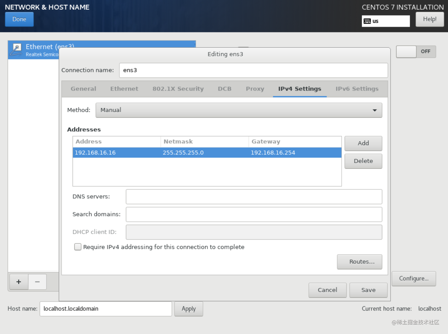Click the Ethernet adapter icon in device list

[16, 50]
